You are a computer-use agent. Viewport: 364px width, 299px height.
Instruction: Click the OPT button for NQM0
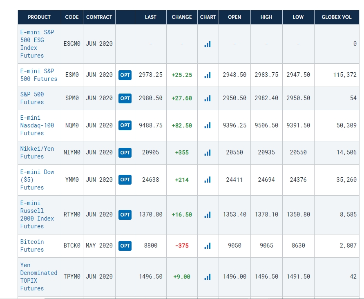(x=125, y=125)
